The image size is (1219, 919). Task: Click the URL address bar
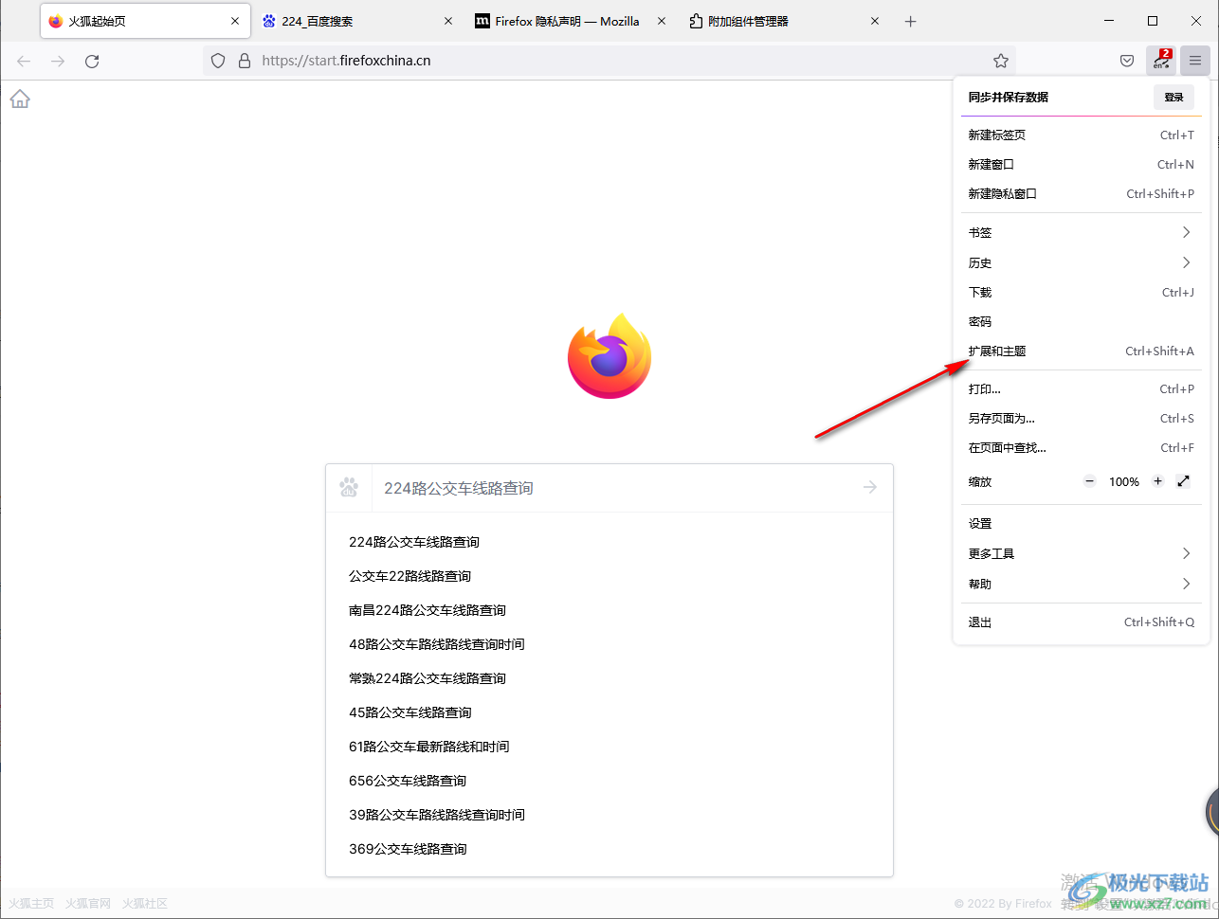point(609,61)
